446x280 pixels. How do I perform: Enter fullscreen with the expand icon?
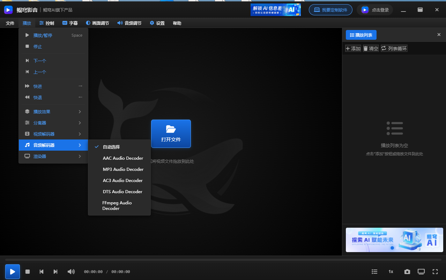coord(435,271)
